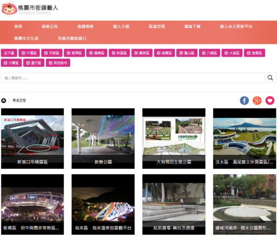The image size is (277, 237).
Task: Toggle the 其他縣市 filter checkbox
Action: 58,63
